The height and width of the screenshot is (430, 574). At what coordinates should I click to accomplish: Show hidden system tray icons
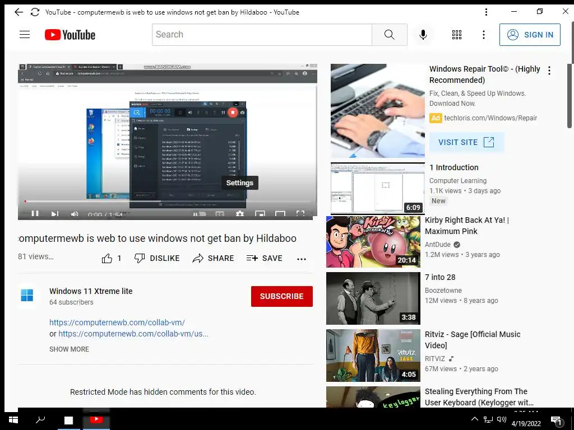click(x=474, y=419)
